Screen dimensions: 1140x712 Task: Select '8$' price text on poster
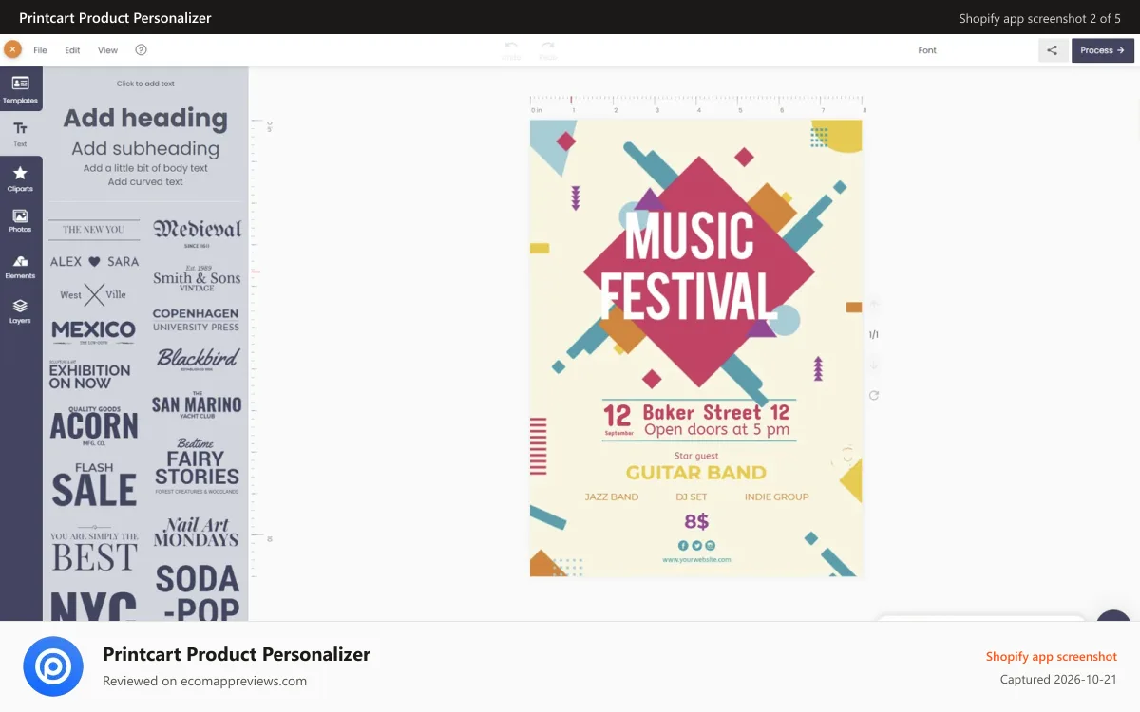coord(696,521)
